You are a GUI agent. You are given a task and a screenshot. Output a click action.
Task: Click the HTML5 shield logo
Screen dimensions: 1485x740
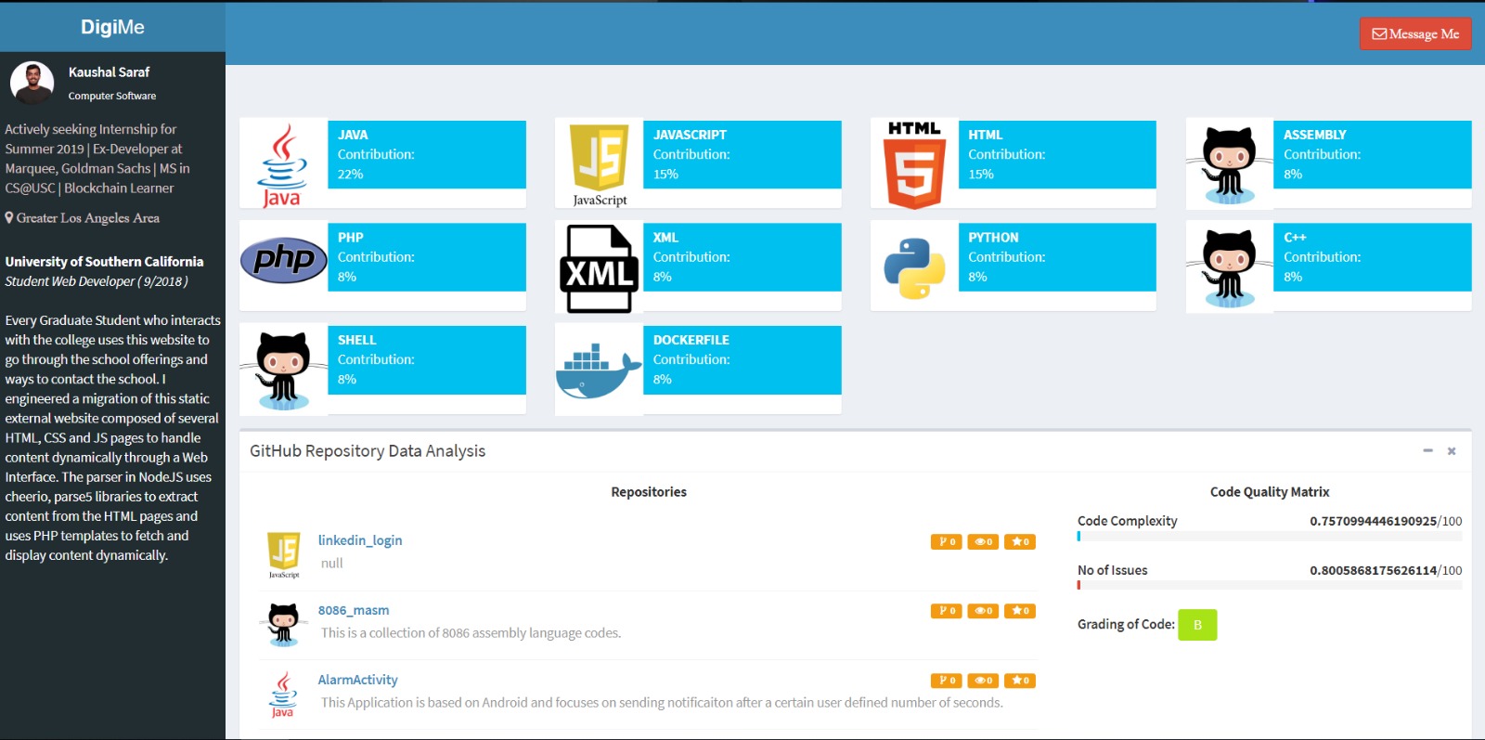[x=914, y=165]
